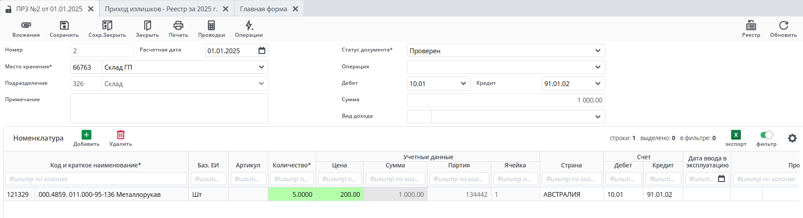Toggle the фильтр switch off

pos(767,135)
